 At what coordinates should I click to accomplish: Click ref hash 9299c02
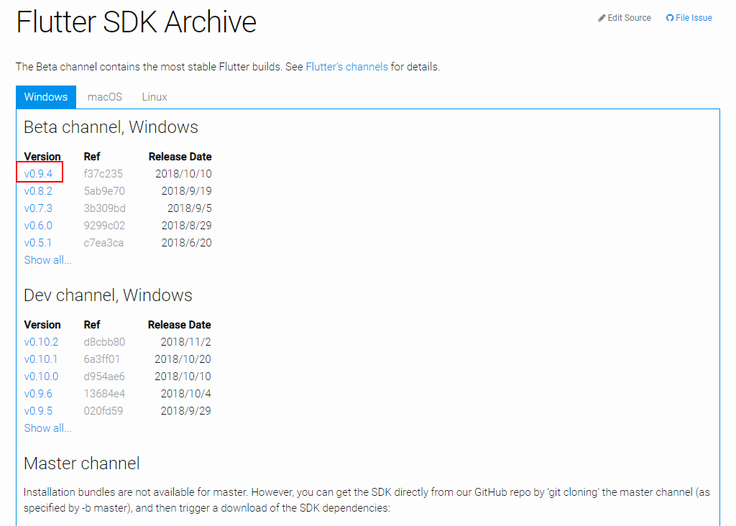coord(104,226)
